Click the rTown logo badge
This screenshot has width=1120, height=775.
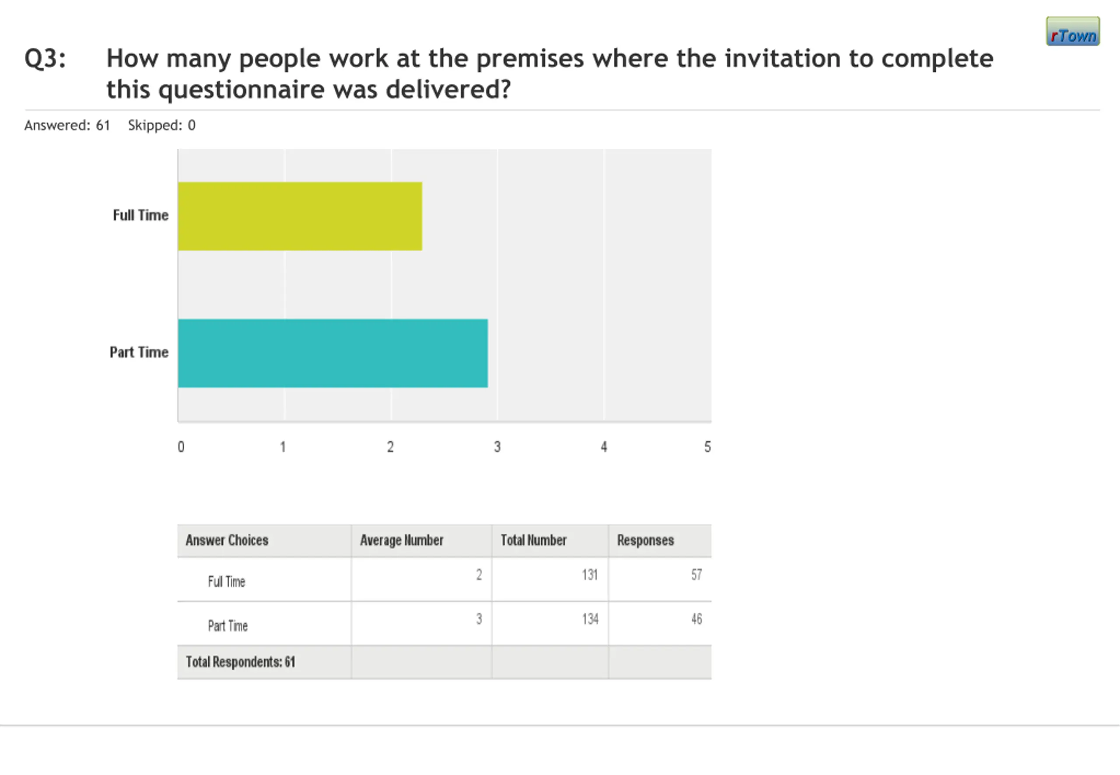[x=1072, y=31]
